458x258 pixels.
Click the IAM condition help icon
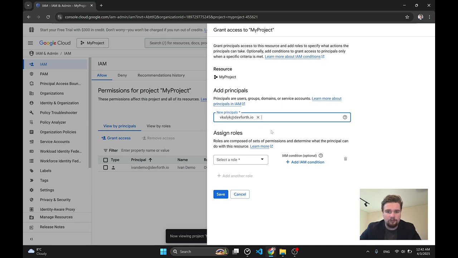click(321, 156)
